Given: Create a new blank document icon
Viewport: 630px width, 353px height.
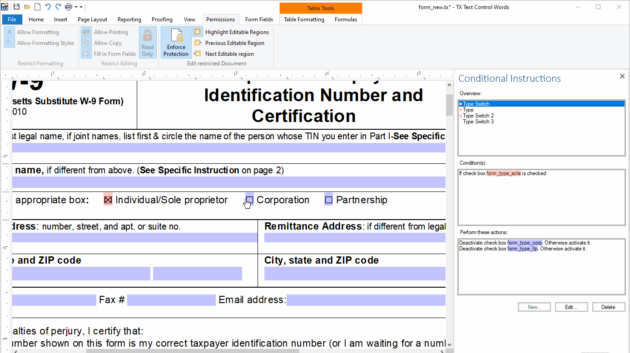Looking at the screenshot, I should [x=38, y=7].
